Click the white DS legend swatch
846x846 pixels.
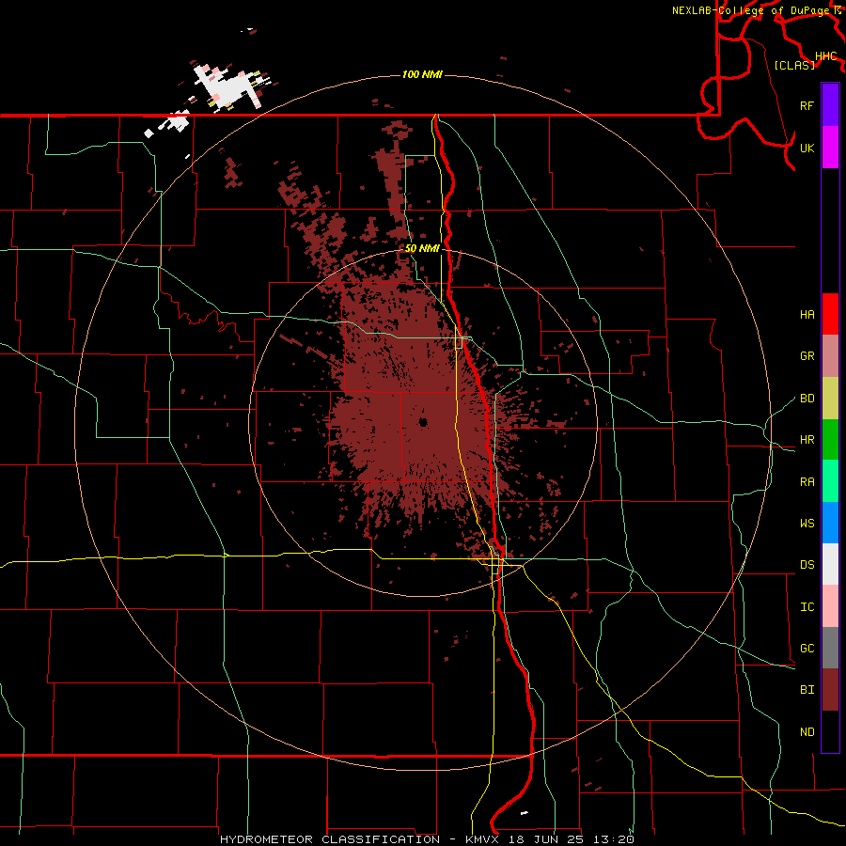tap(830, 564)
